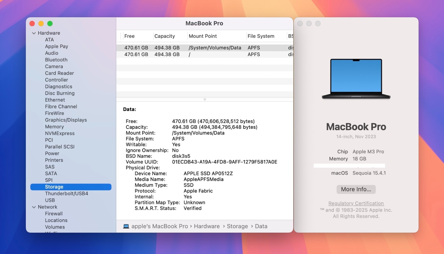Image resolution: width=444 pixels, height=254 pixels.
Task: Collapse the Network section chevron
Action: pos(34,207)
